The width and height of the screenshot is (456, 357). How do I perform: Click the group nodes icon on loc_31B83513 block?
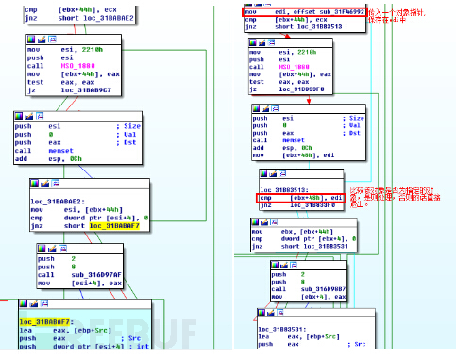tap(282, 173)
